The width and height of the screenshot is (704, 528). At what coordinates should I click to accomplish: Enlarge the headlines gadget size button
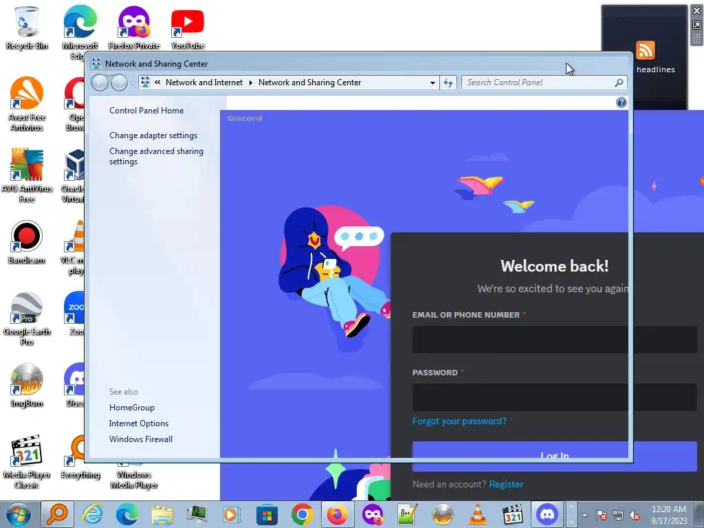tap(696, 25)
